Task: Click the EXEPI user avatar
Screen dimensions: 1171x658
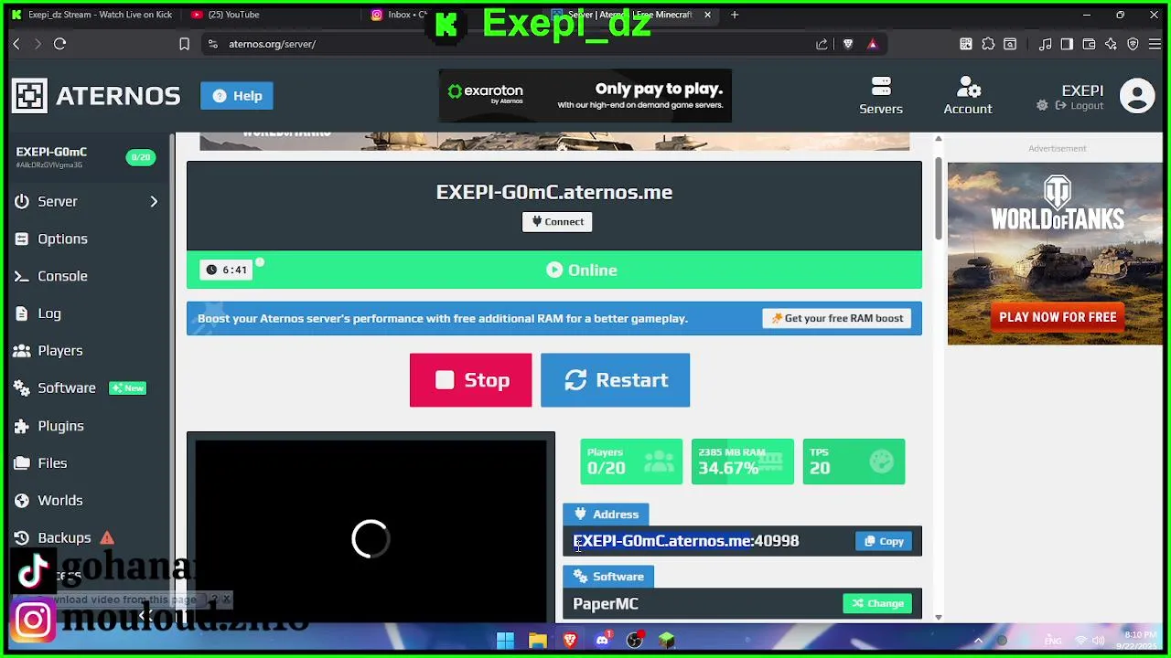Action: (1137, 96)
